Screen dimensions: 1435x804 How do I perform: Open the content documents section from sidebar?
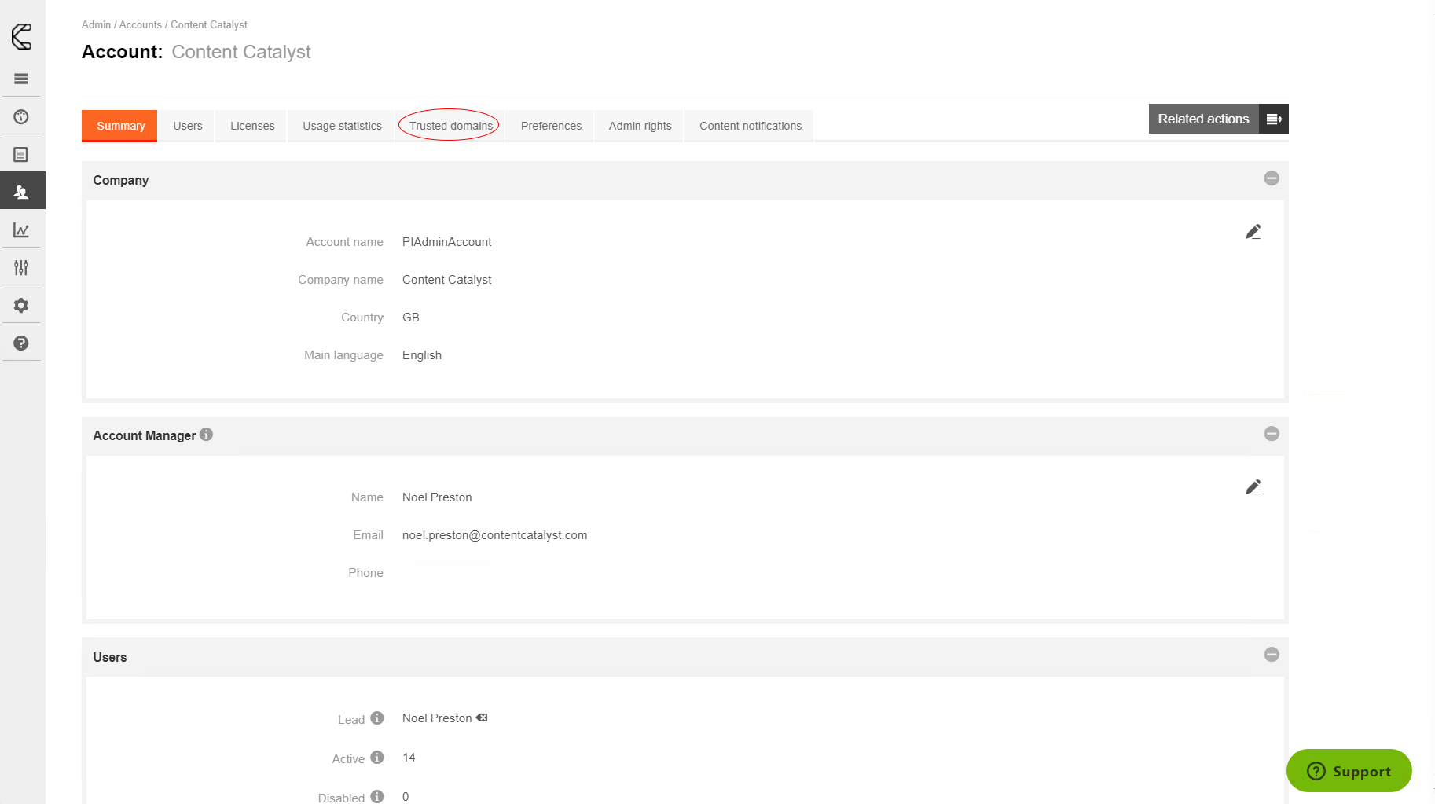(x=21, y=154)
